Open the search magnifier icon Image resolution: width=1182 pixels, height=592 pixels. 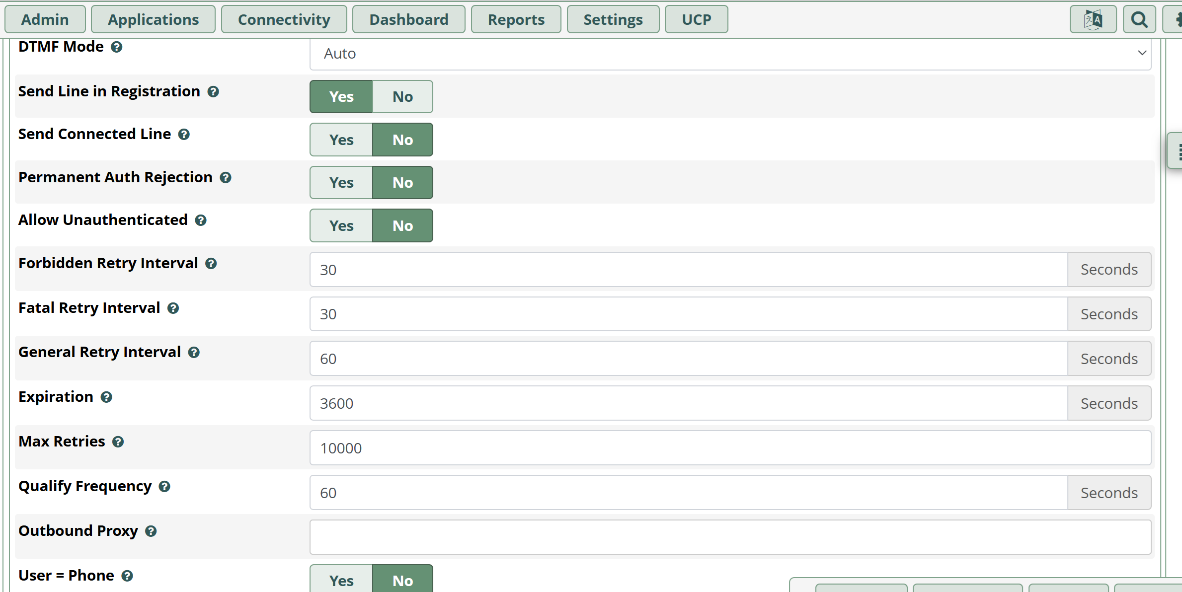tap(1139, 20)
